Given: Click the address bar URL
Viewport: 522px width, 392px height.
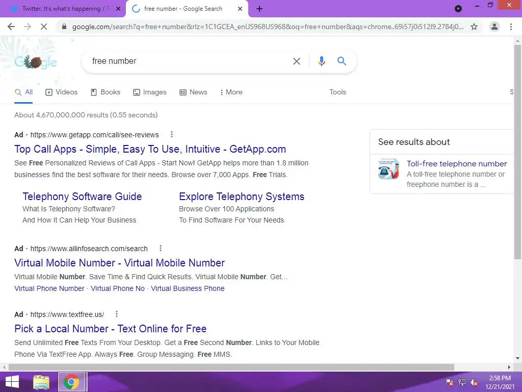Looking at the screenshot, I should [x=268, y=27].
